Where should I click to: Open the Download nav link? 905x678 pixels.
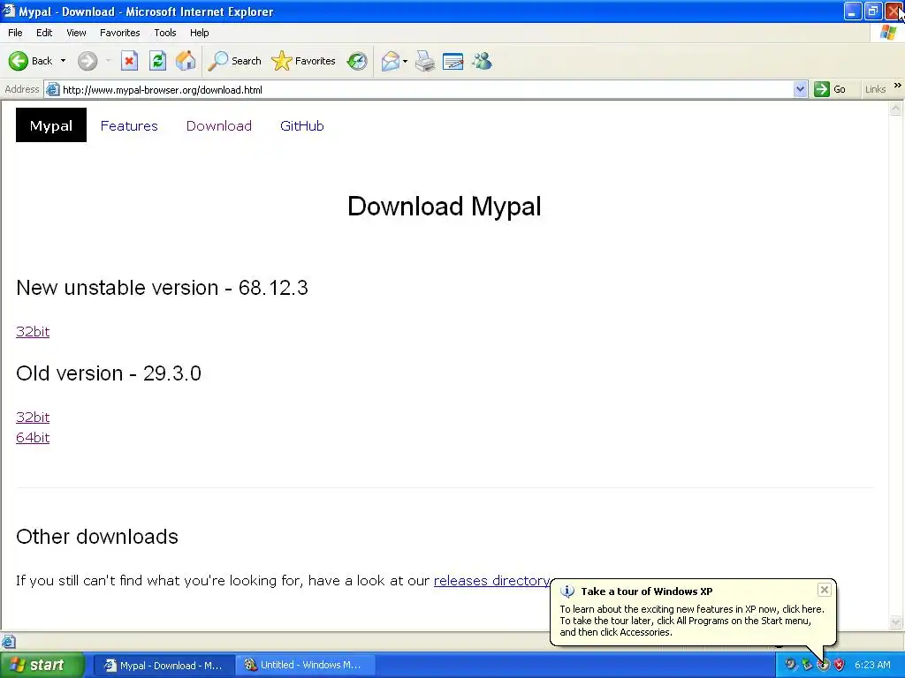[219, 125]
